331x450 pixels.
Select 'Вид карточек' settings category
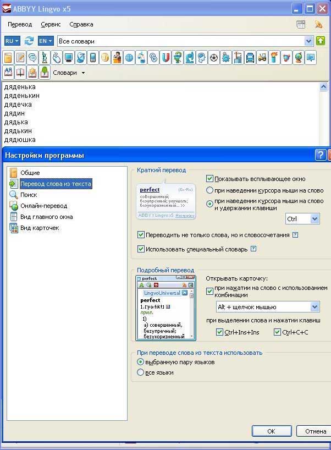point(40,228)
